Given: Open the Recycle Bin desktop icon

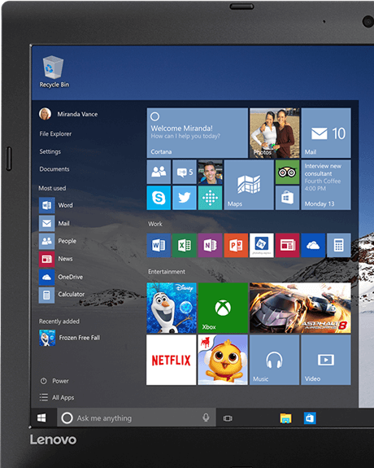Looking at the screenshot, I should (54, 72).
